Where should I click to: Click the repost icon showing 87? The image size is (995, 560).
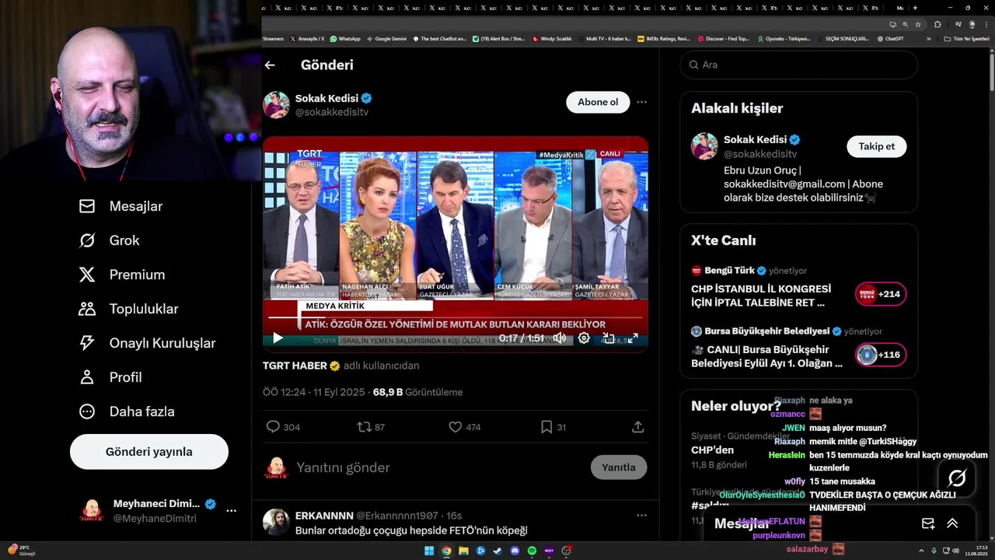(371, 427)
